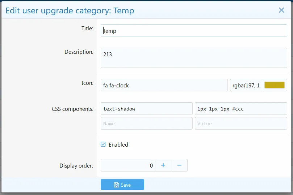Edit the fa fa-clock icon field
This screenshot has height=195, width=293.
pyautogui.click(x=164, y=85)
